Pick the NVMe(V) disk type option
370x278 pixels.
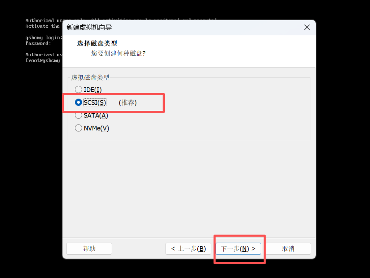coord(78,128)
